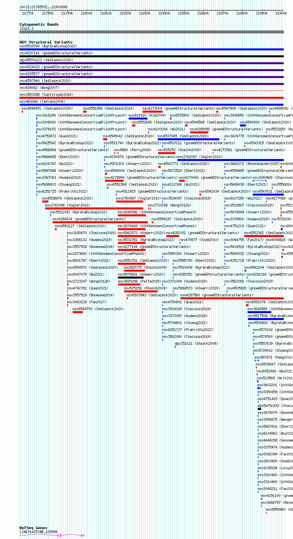Click nsv6552648 (Sedlazeck2020) label
Screen dimensions: 293x539
[158, 122]
